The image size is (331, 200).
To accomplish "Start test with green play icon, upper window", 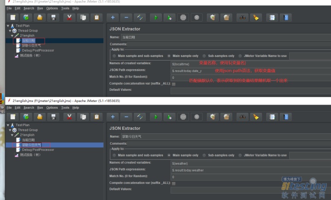I will pos(156,17).
